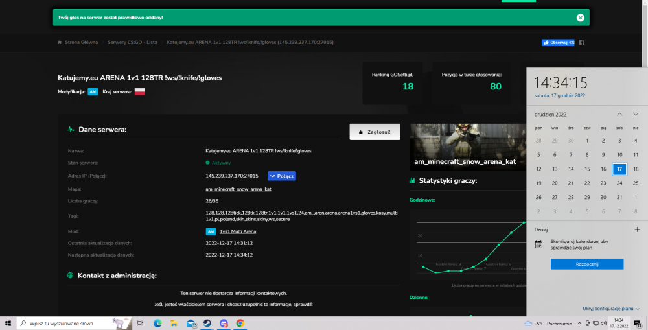
Task: Select December 17 in the calendar
Action: click(x=619, y=169)
